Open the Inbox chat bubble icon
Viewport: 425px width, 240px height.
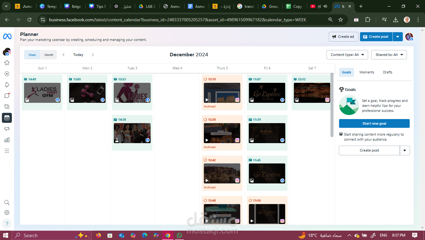(x=7, y=96)
